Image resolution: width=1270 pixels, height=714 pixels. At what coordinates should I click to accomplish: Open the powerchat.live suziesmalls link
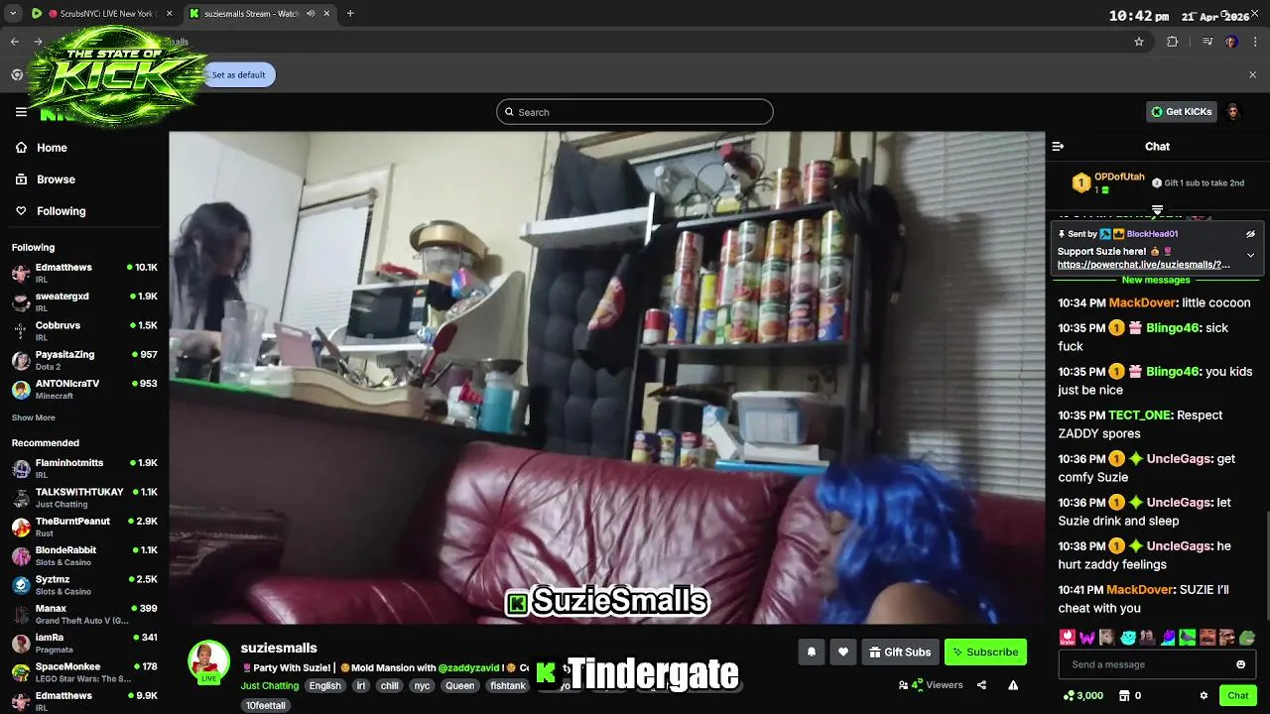tap(1144, 265)
